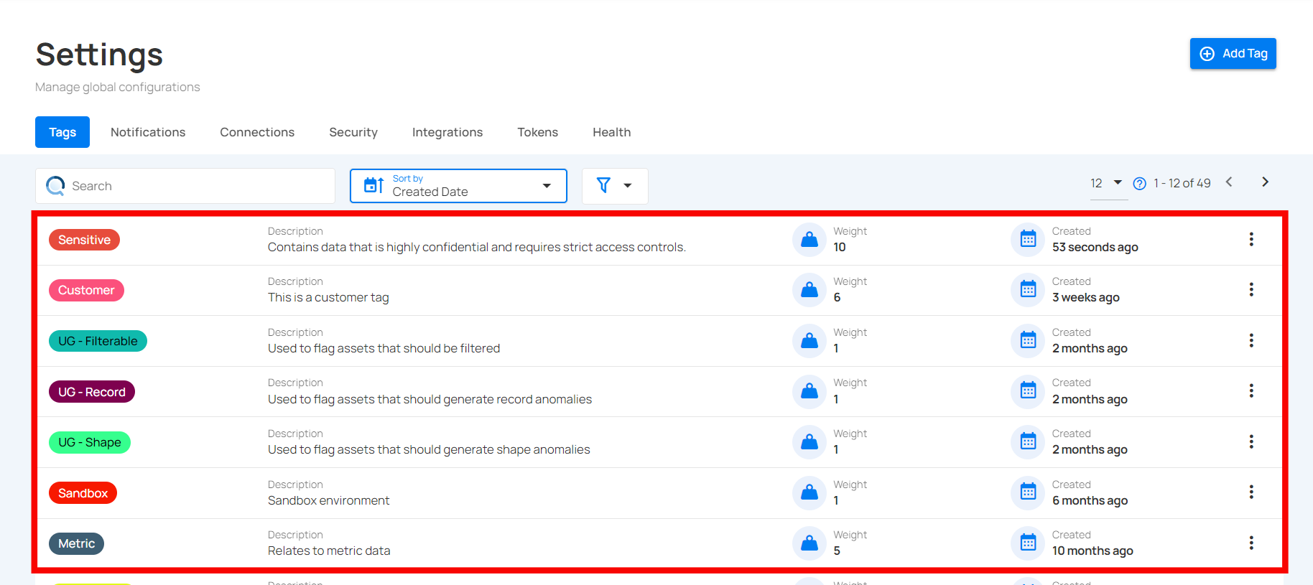Screen dimensions: 1313x585
Task: Click the weight icon in UG - Record row
Action: point(809,391)
